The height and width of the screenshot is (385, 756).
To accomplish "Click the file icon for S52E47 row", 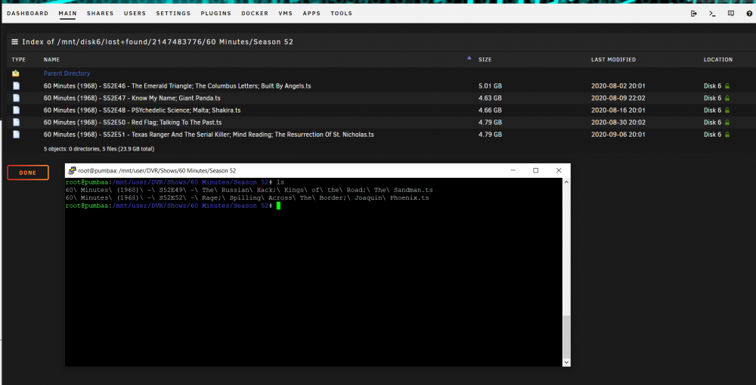I will pos(17,98).
